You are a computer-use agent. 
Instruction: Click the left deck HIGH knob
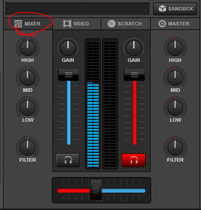click(27, 48)
